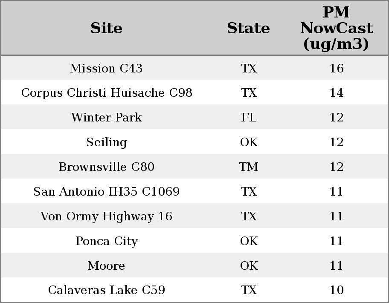Select Corpus Christi Huisache C98 cell
This screenshot has height=303, width=389.
pyautogui.click(x=107, y=93)
